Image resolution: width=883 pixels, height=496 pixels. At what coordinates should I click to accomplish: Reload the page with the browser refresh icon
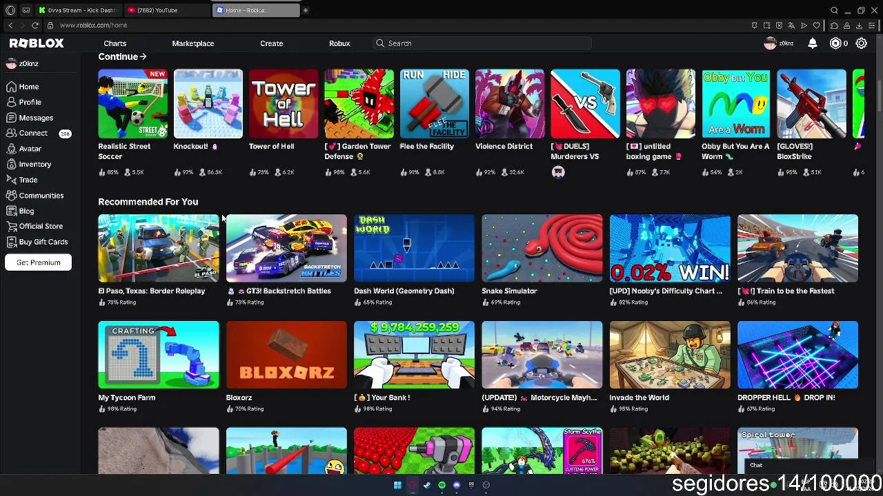(x=35, y=25)
